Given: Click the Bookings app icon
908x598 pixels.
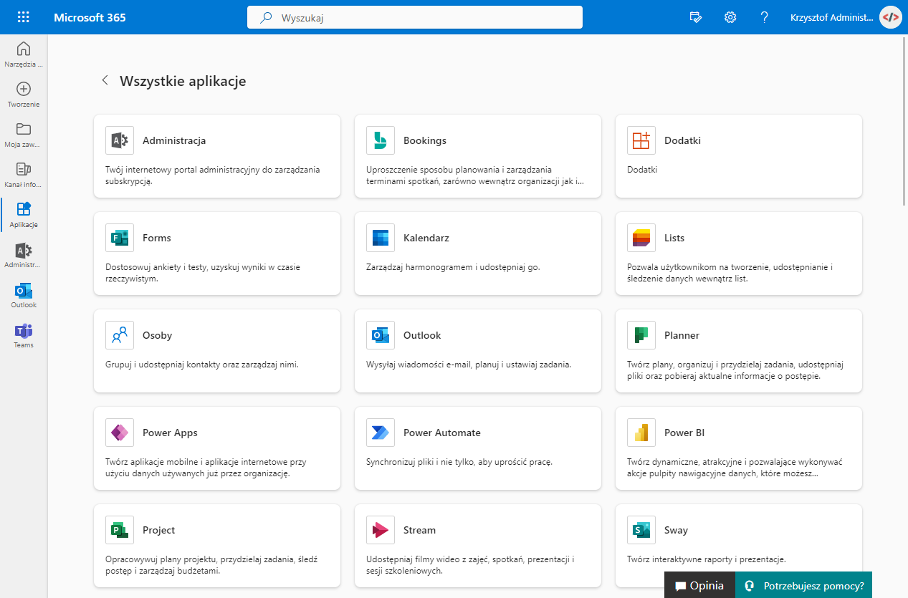Looking at the screenshot, I should click(381, 140).
